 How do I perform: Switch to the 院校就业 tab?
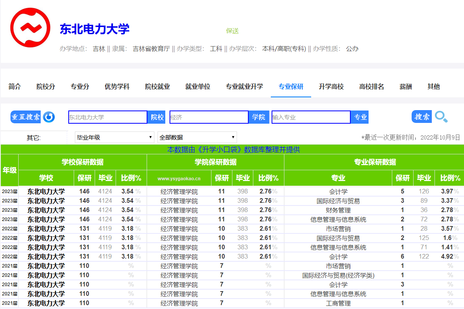[x=158, y=86]
